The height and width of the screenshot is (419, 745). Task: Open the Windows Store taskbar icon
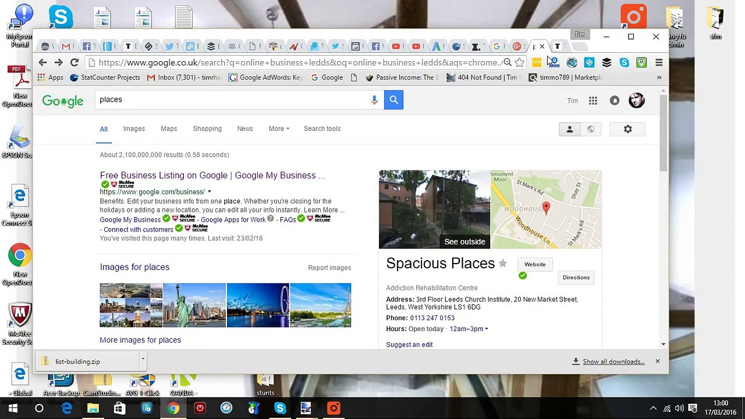(x=120, y=409)
